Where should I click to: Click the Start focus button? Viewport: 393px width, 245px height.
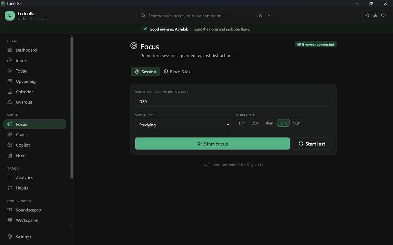pos(213,144)
